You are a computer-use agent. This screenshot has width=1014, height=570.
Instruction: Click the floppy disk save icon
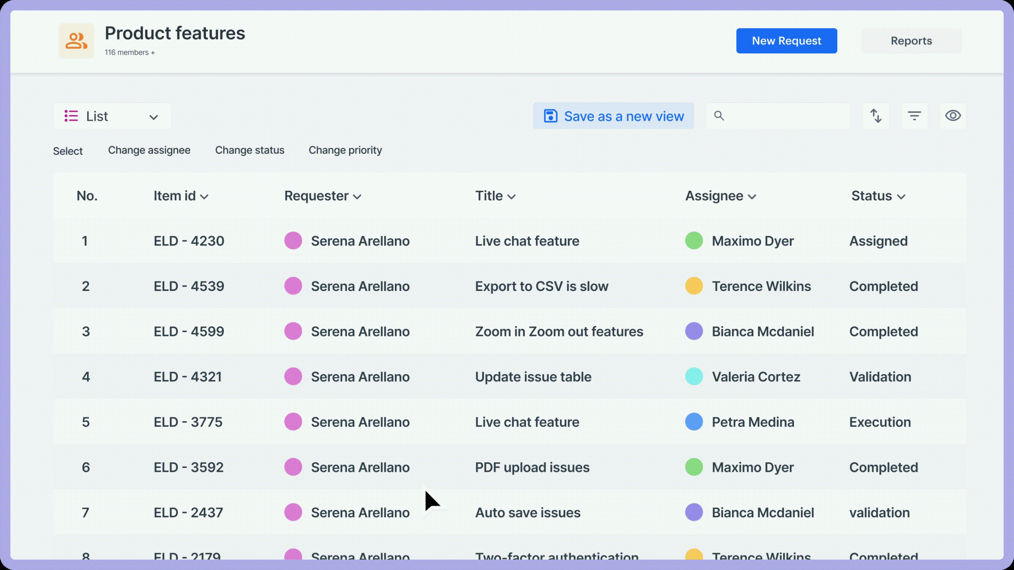click(550, 116)
